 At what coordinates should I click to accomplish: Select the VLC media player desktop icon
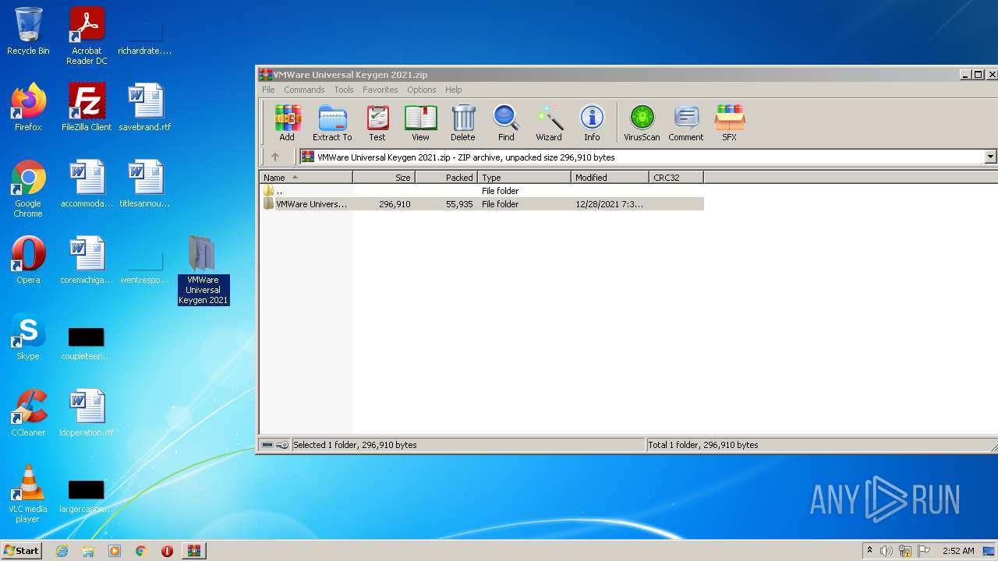28,494
